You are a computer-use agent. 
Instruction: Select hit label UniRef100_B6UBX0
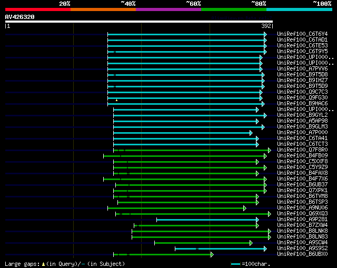302,254
